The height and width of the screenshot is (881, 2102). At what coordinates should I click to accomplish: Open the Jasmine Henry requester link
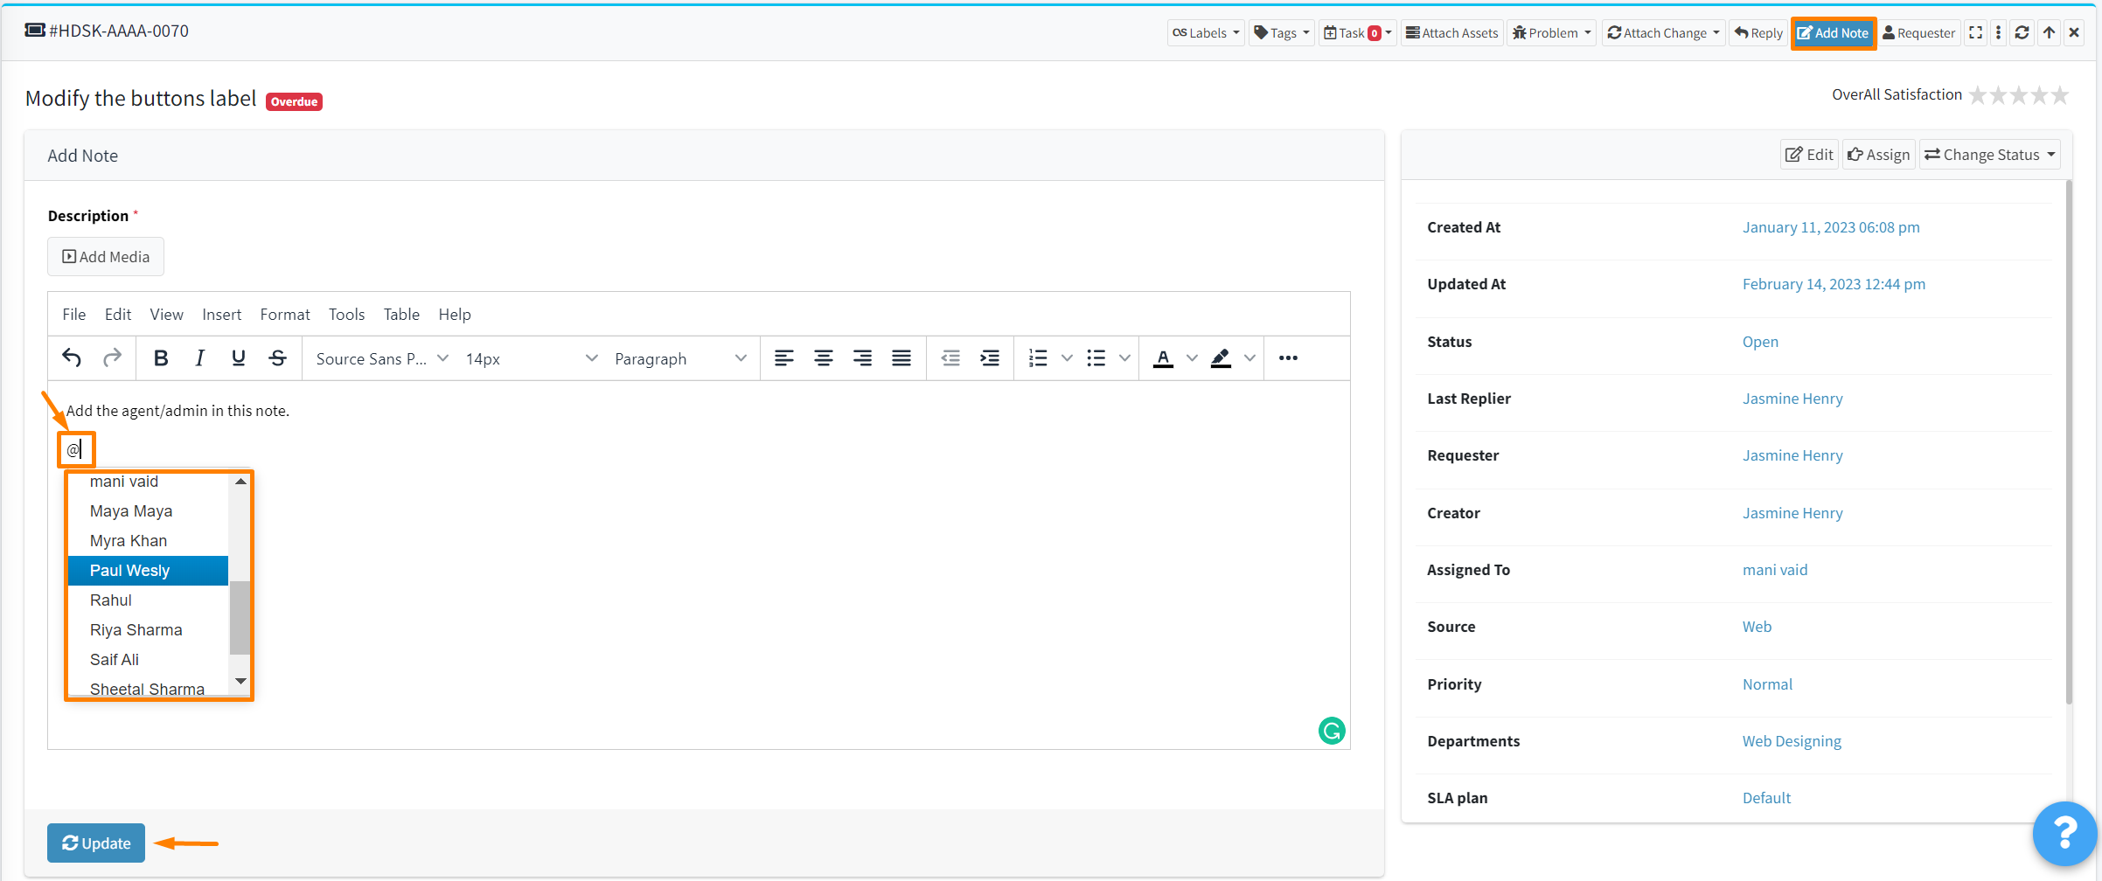point(1792,454)
